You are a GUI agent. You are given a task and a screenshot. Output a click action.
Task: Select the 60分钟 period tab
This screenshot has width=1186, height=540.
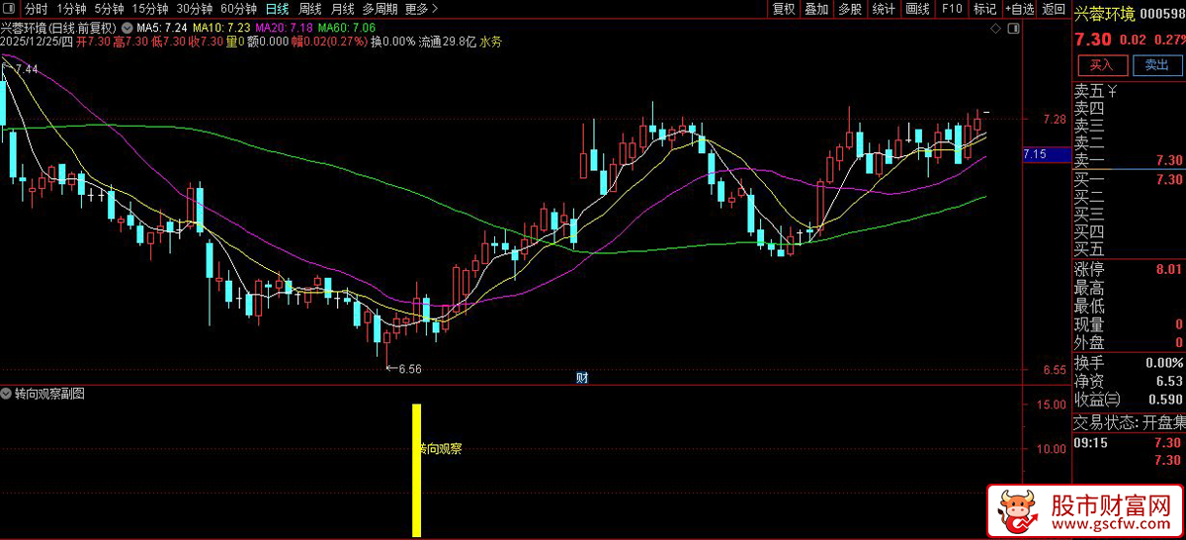tap(238, 9)
